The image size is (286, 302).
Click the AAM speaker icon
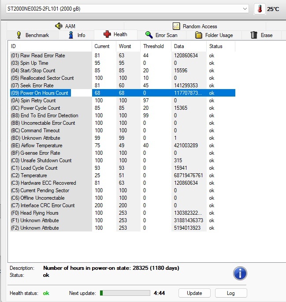(x=59, y=26)
